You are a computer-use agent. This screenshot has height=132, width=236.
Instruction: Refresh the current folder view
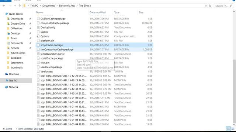tap(210, 6)
